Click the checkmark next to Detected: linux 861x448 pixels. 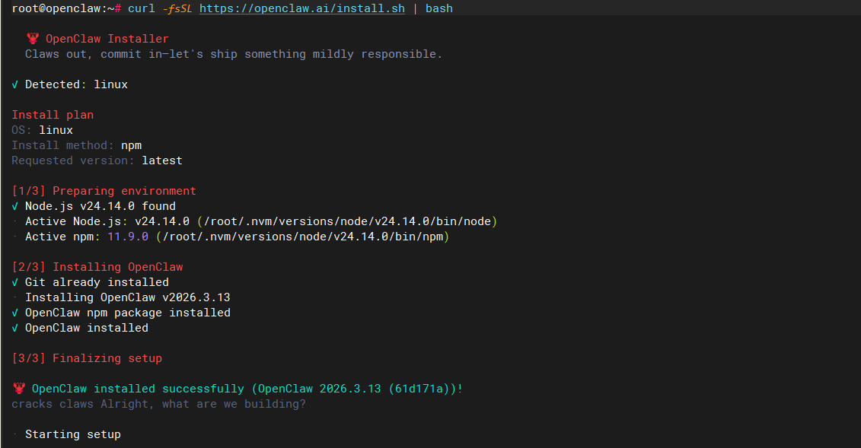point(14,84)
